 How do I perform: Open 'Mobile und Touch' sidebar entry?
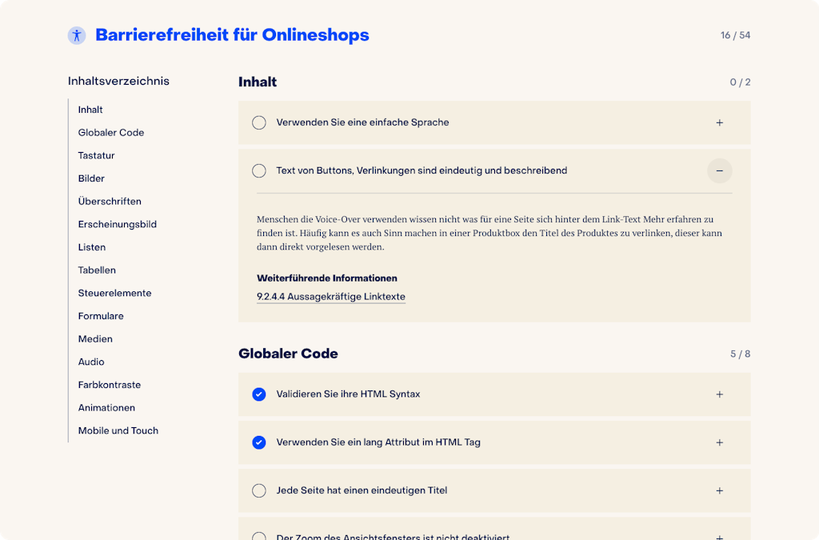pyautogui.click(x=118, y=430)
